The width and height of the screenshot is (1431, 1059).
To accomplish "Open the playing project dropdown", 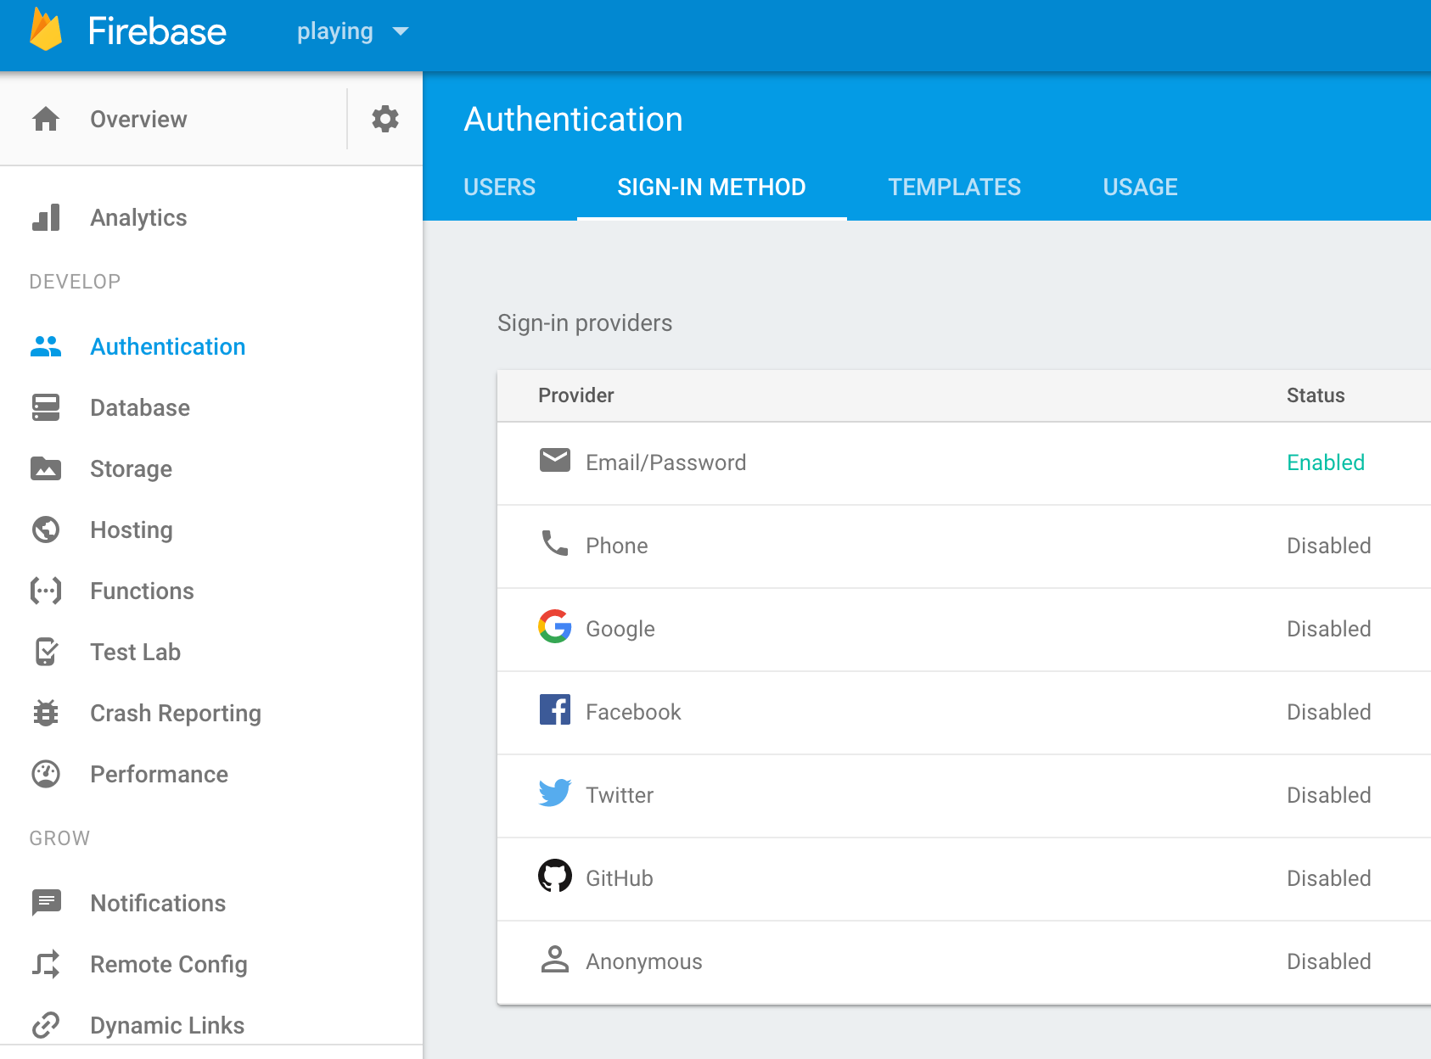I will pos(351,31).
